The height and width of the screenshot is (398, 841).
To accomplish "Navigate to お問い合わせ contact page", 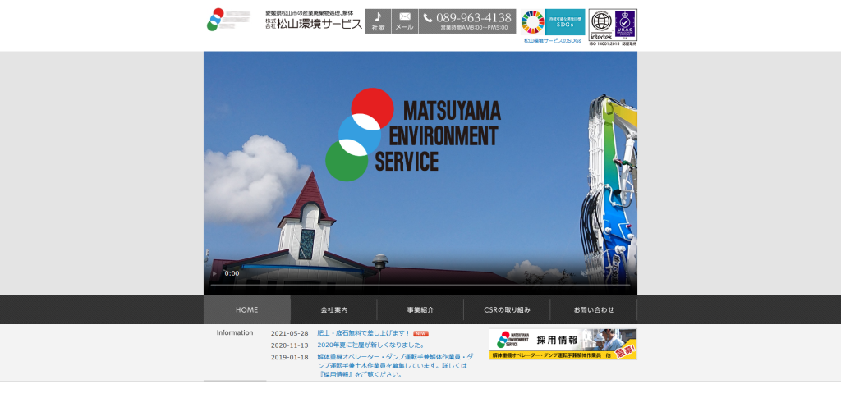I will 593,310.
